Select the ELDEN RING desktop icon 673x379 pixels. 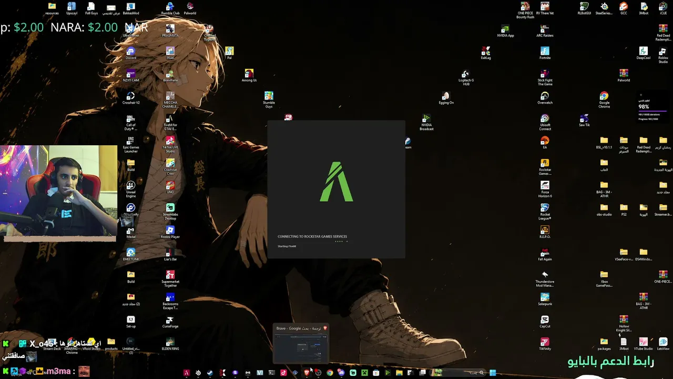(170, 344)
